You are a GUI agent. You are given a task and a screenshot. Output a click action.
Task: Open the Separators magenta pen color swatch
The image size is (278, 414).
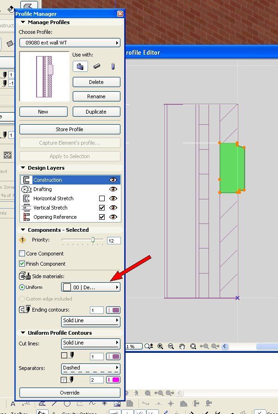point(113,380)
